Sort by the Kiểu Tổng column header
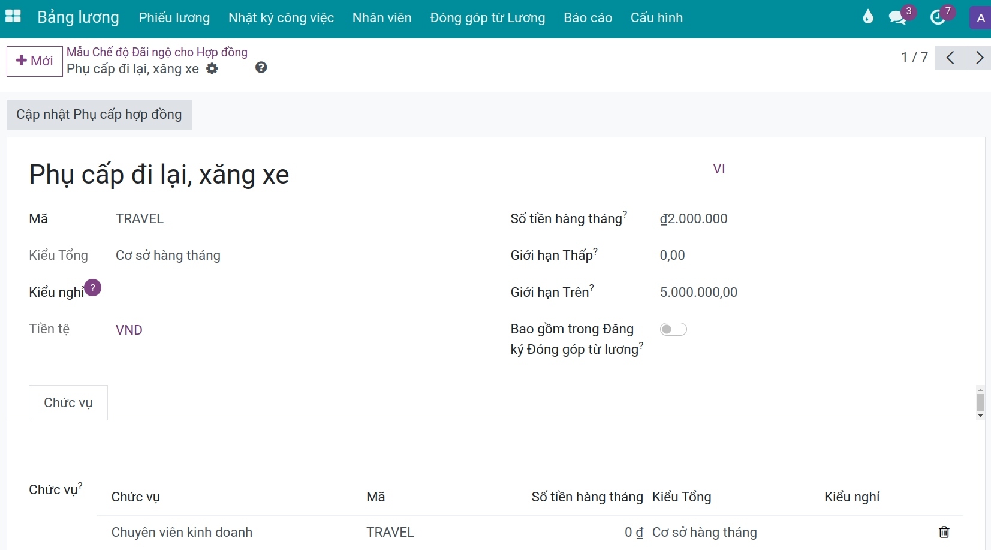The image size is (991, 550). [682, 497]
